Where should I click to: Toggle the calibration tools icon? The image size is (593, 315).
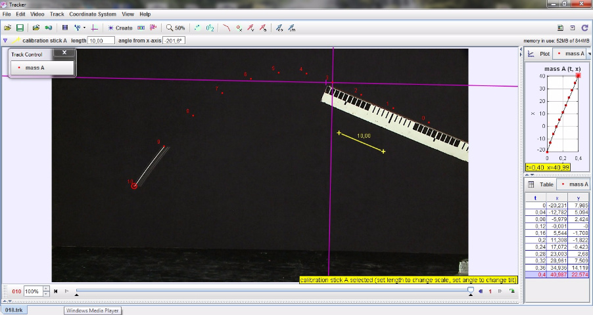coord(78,28)
